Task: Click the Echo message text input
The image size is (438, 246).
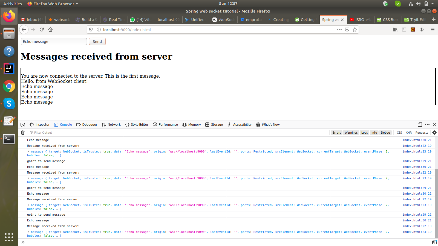Action: coord(54,42)
